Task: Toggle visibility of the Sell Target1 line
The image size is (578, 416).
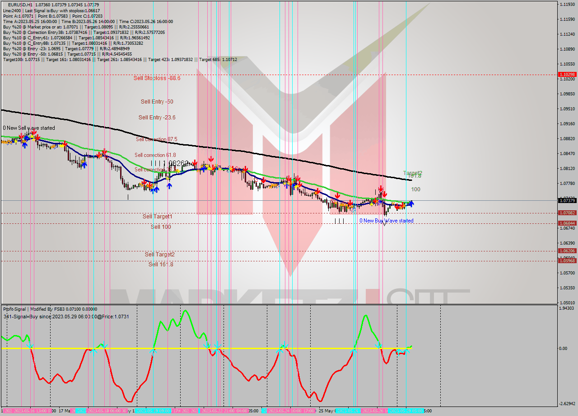Action: [x=157, y=216]
